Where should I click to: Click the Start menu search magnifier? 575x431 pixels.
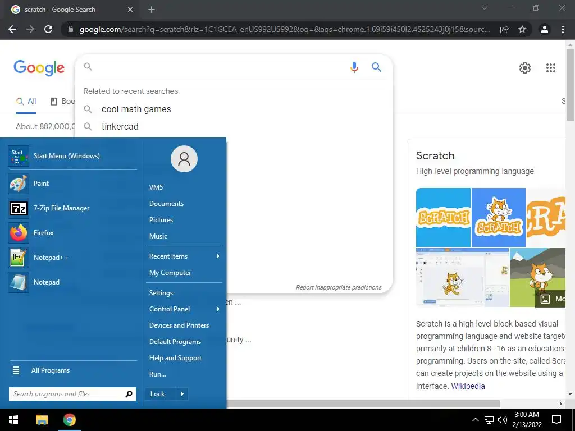[x=129, y=394]
